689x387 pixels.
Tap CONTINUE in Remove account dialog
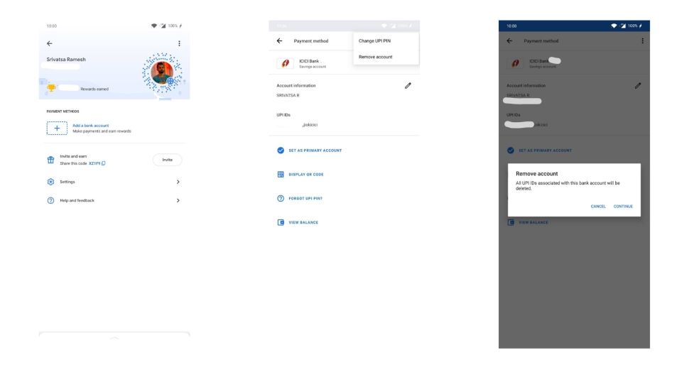tap(623, 207)
